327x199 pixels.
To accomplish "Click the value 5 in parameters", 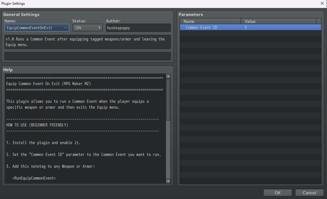I will [x=246, y=27].
